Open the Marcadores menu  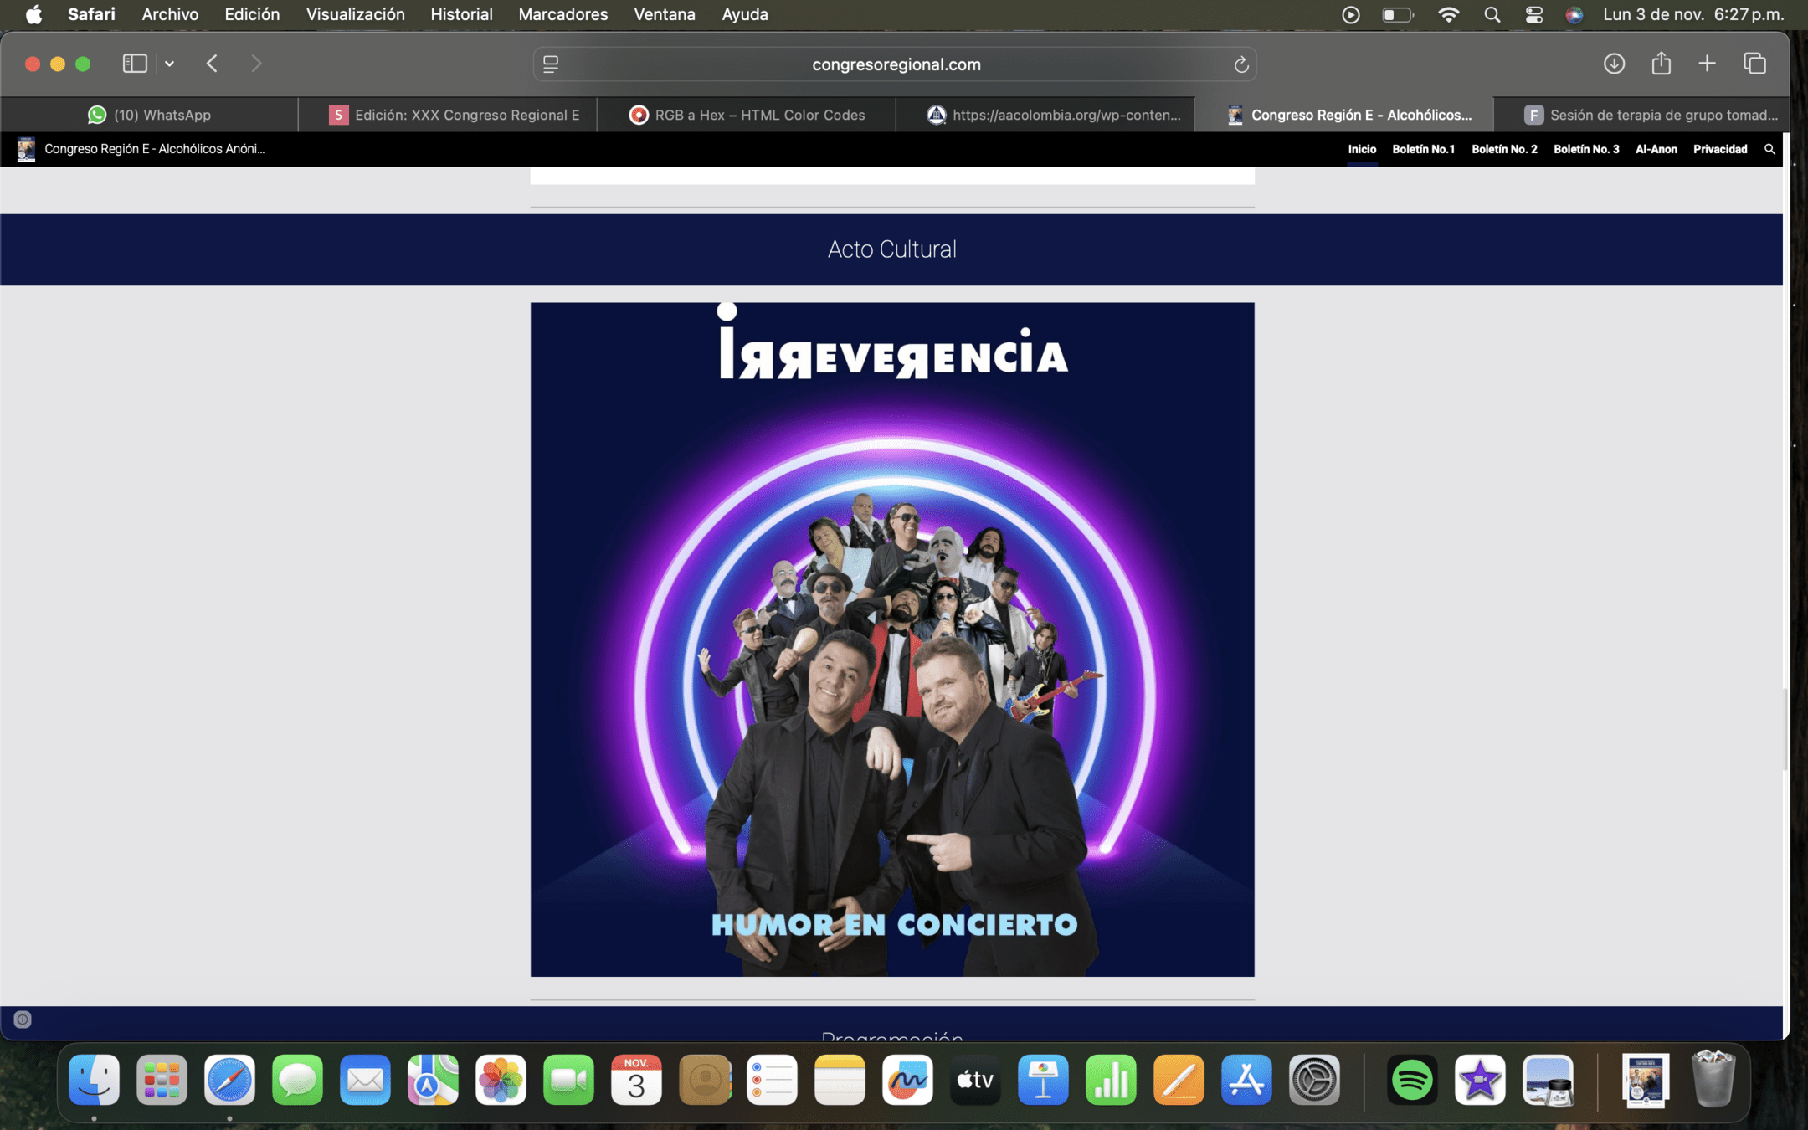pyautogui.click(x=562, y=14)
